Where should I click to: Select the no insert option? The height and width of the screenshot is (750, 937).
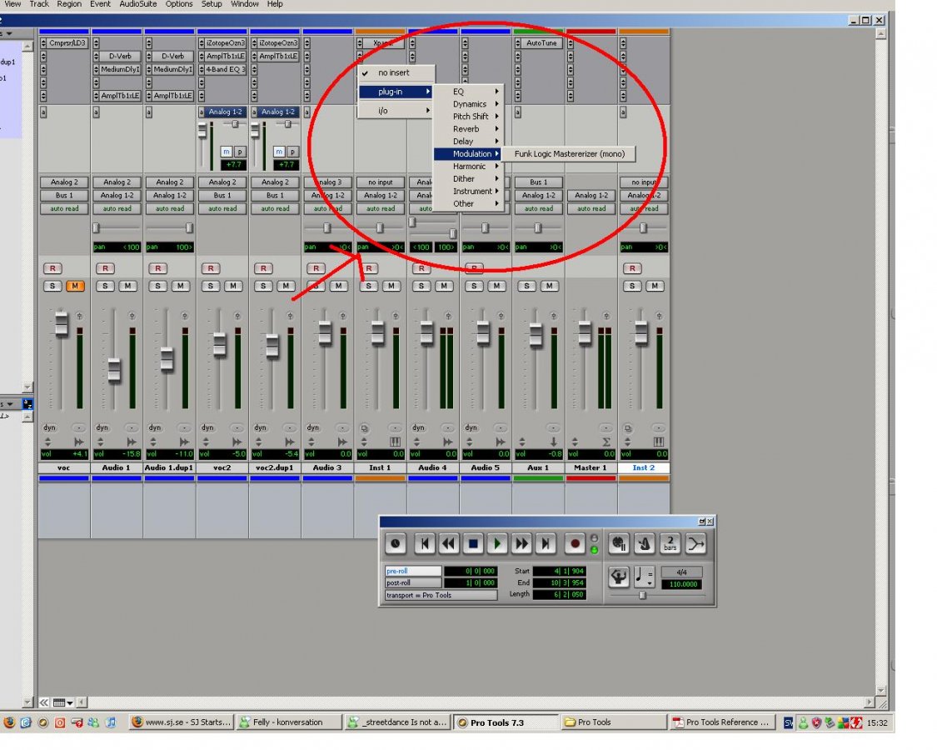pyautogui.click(x=396, y=72)
